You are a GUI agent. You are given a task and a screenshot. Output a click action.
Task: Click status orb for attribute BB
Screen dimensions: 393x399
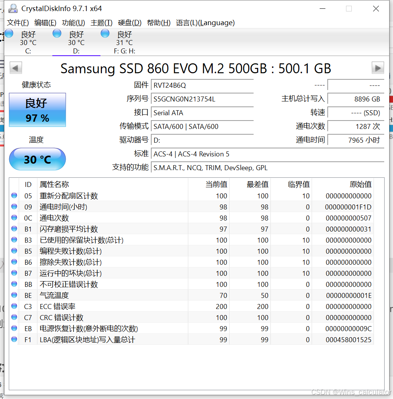[14, 284]
